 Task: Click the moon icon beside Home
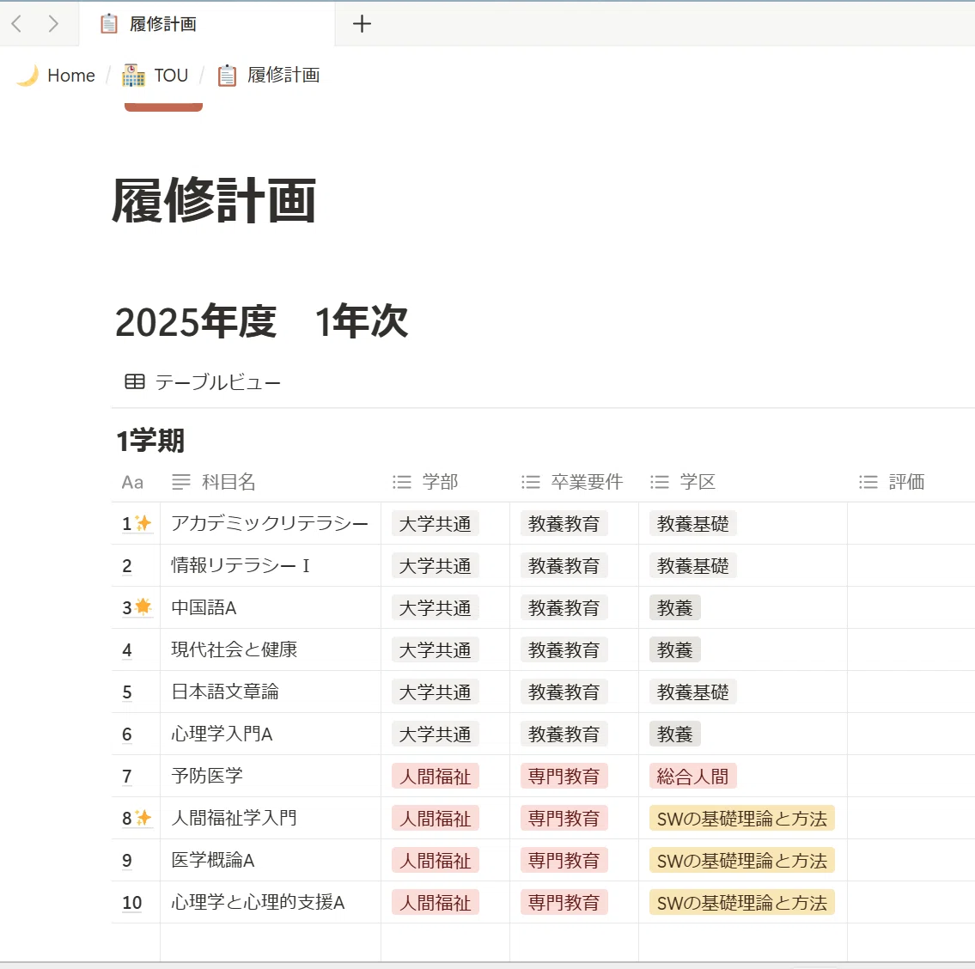pyautogui.click(x=27, y=76)
